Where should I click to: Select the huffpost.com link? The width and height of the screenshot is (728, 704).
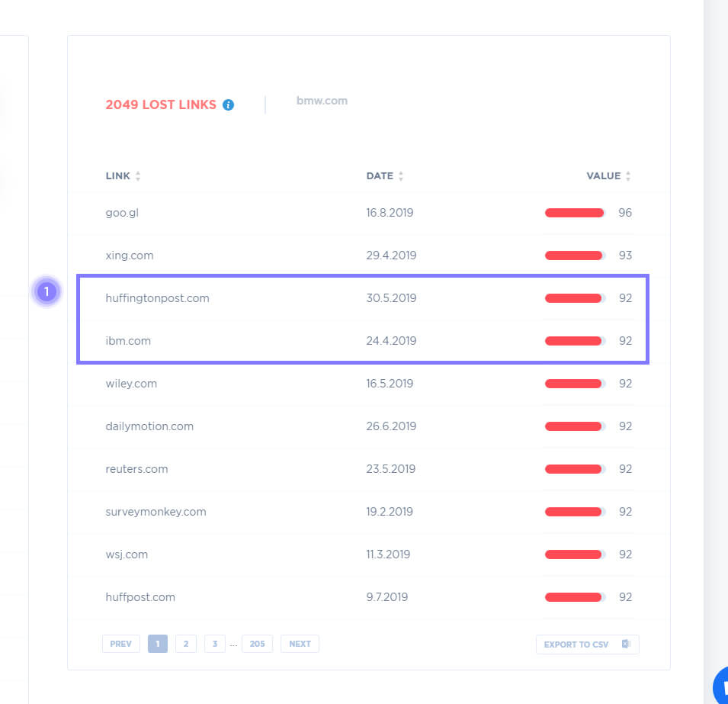tap(140, 597)
